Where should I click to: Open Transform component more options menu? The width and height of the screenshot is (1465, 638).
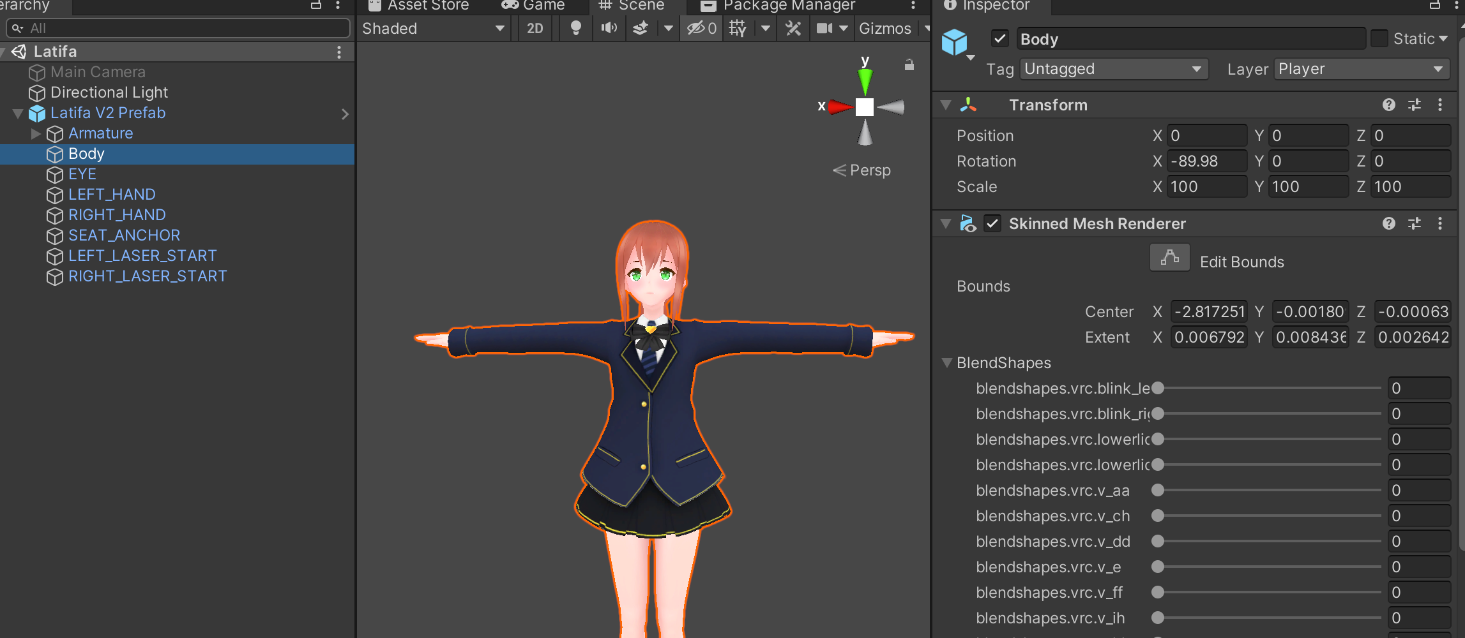(1440, 105)
